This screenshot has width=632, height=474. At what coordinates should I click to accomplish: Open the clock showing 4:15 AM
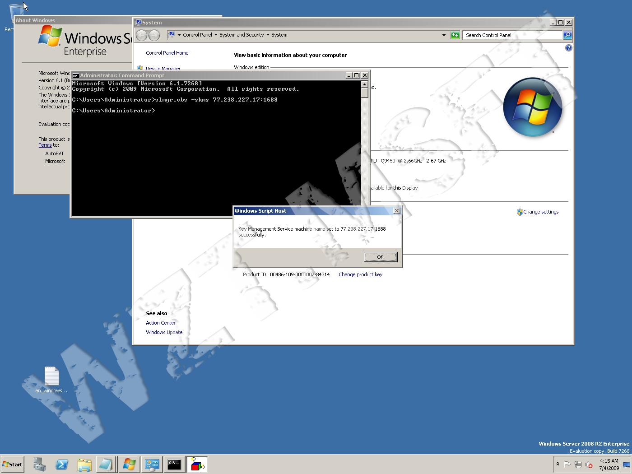pos(609,465)
